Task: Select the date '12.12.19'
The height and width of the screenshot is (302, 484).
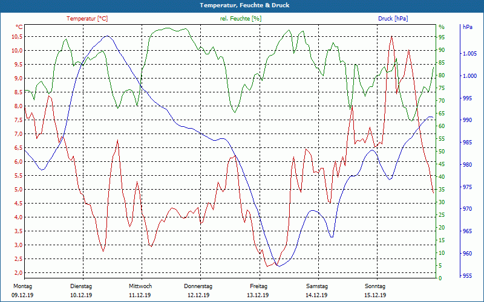Action: 198,295
